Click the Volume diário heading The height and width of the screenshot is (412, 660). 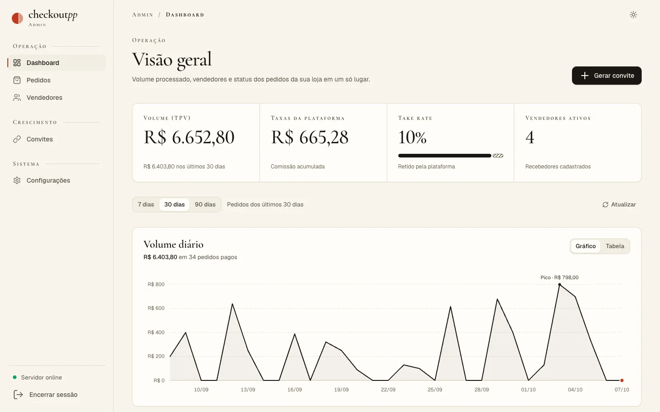(173, 244)
